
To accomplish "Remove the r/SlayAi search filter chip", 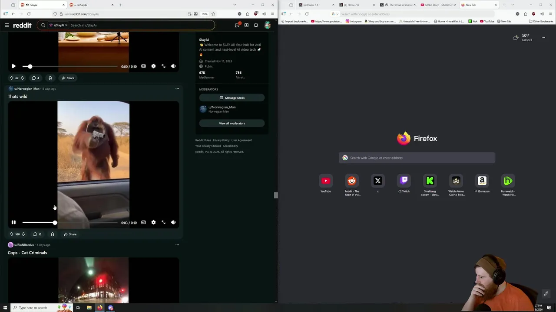I will click(66, 25).
